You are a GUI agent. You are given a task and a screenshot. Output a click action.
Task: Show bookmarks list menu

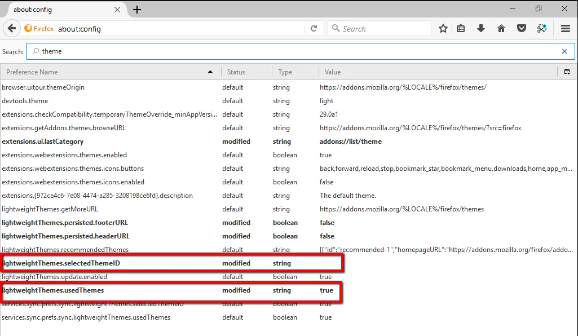[x=461, y=28]
